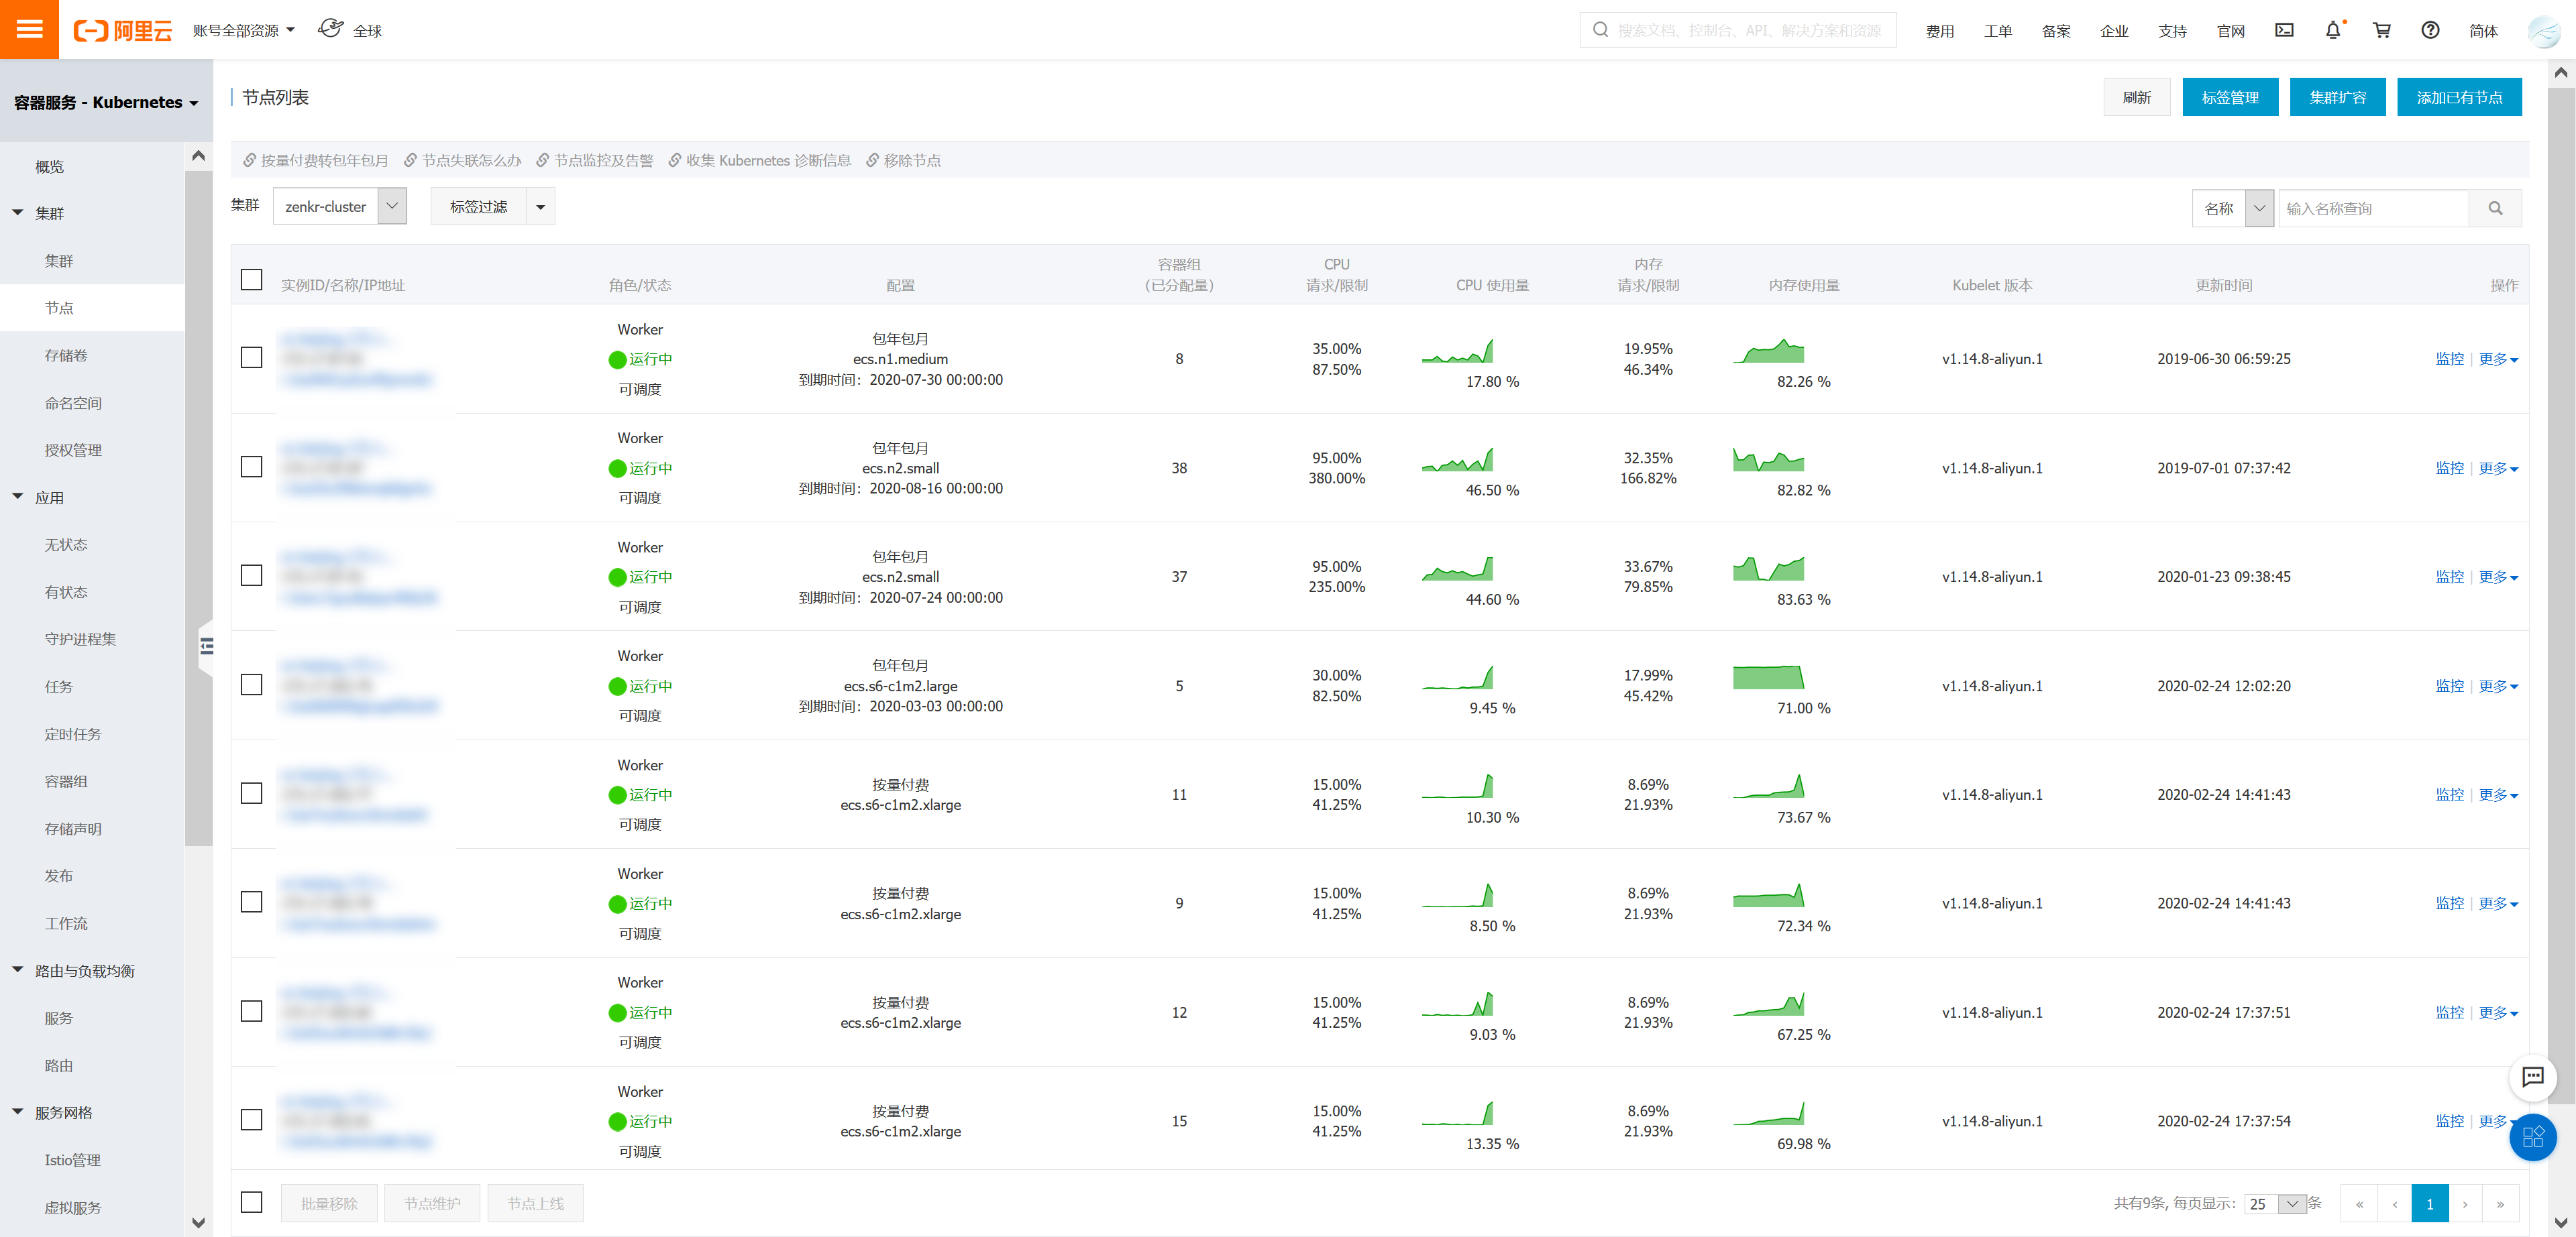This screenshot has height=1237, width=2576.
Task: Collapse the sidebar with the handle
Action: click(206, 646)
